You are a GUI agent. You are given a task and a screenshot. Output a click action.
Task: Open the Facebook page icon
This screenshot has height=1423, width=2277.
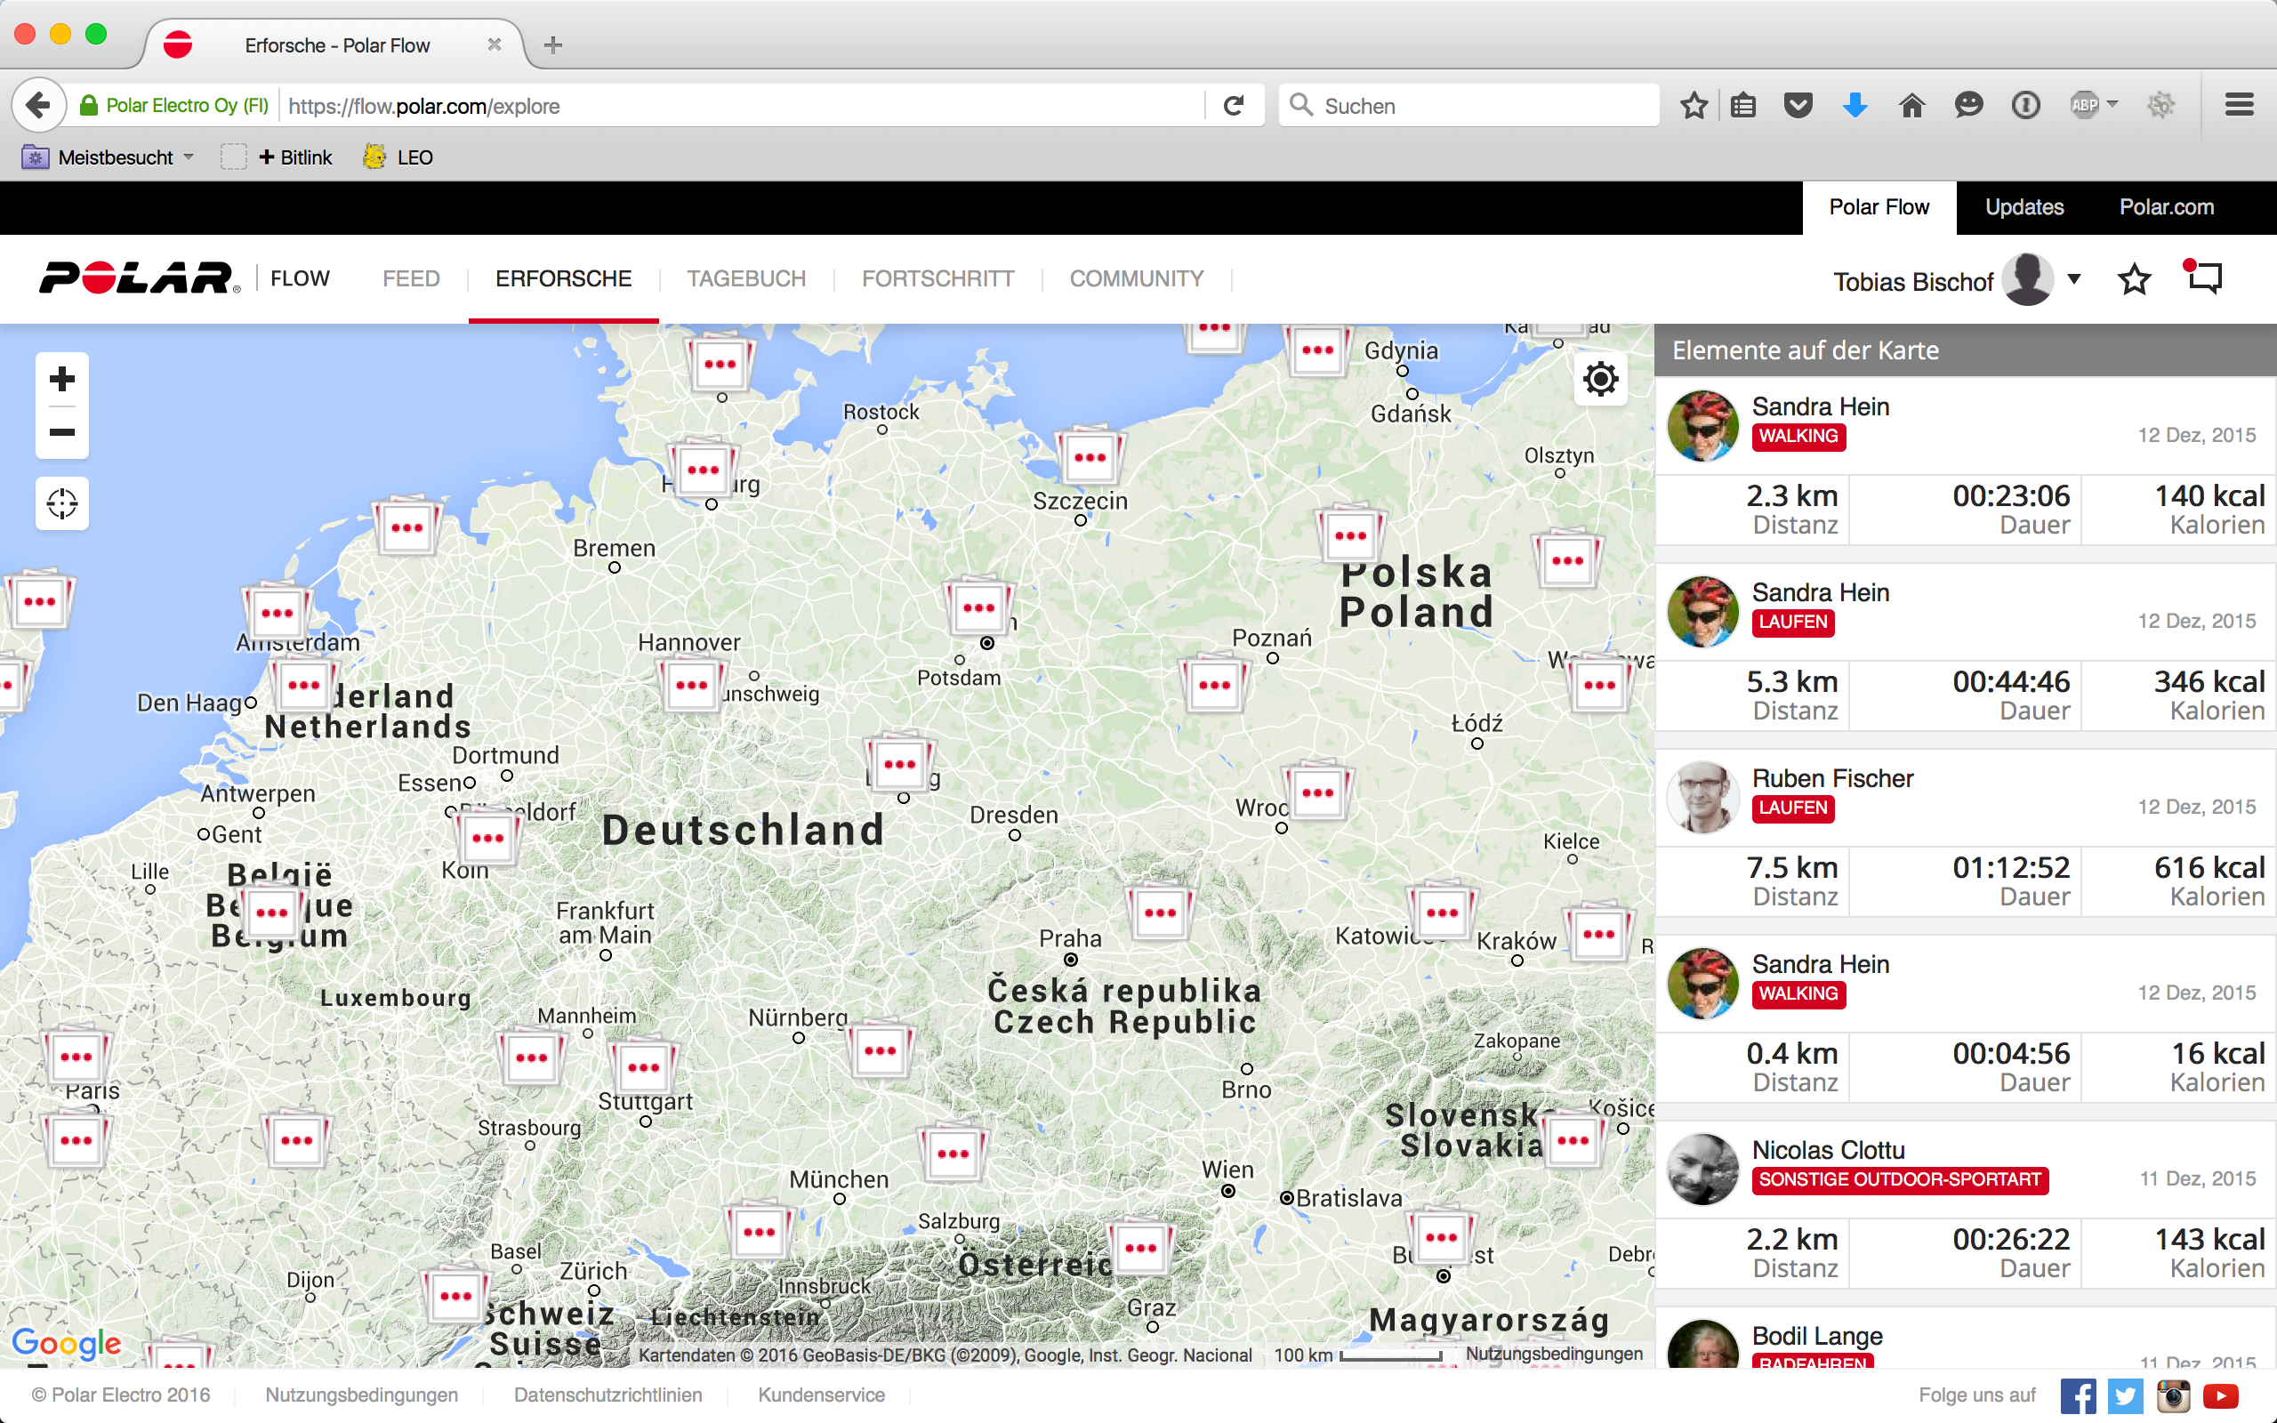2078,1395
